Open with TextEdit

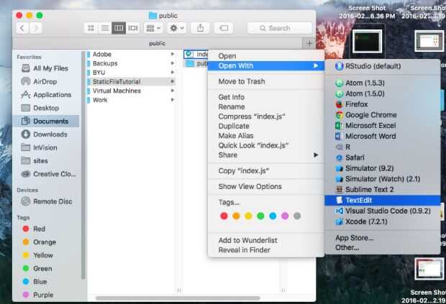(x=382, y=201)
